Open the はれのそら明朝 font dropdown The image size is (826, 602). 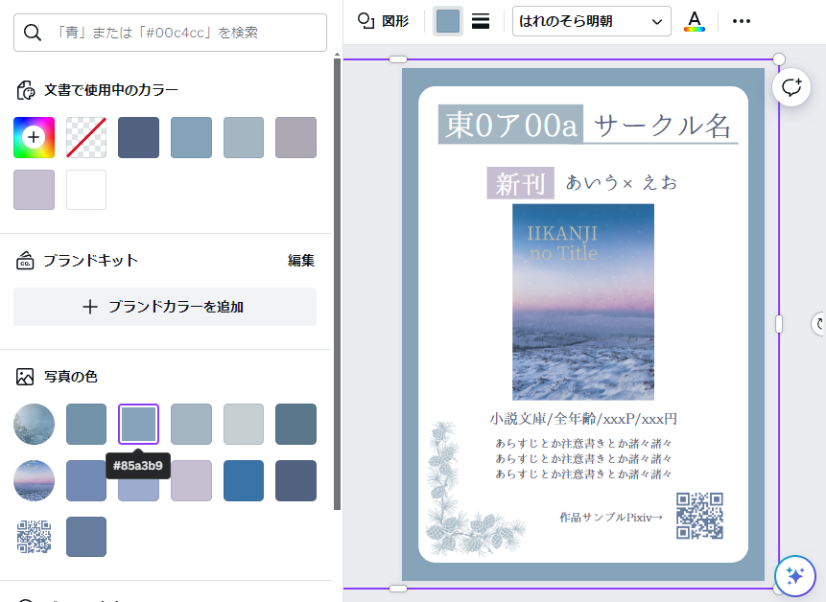[x=591, y=21]
